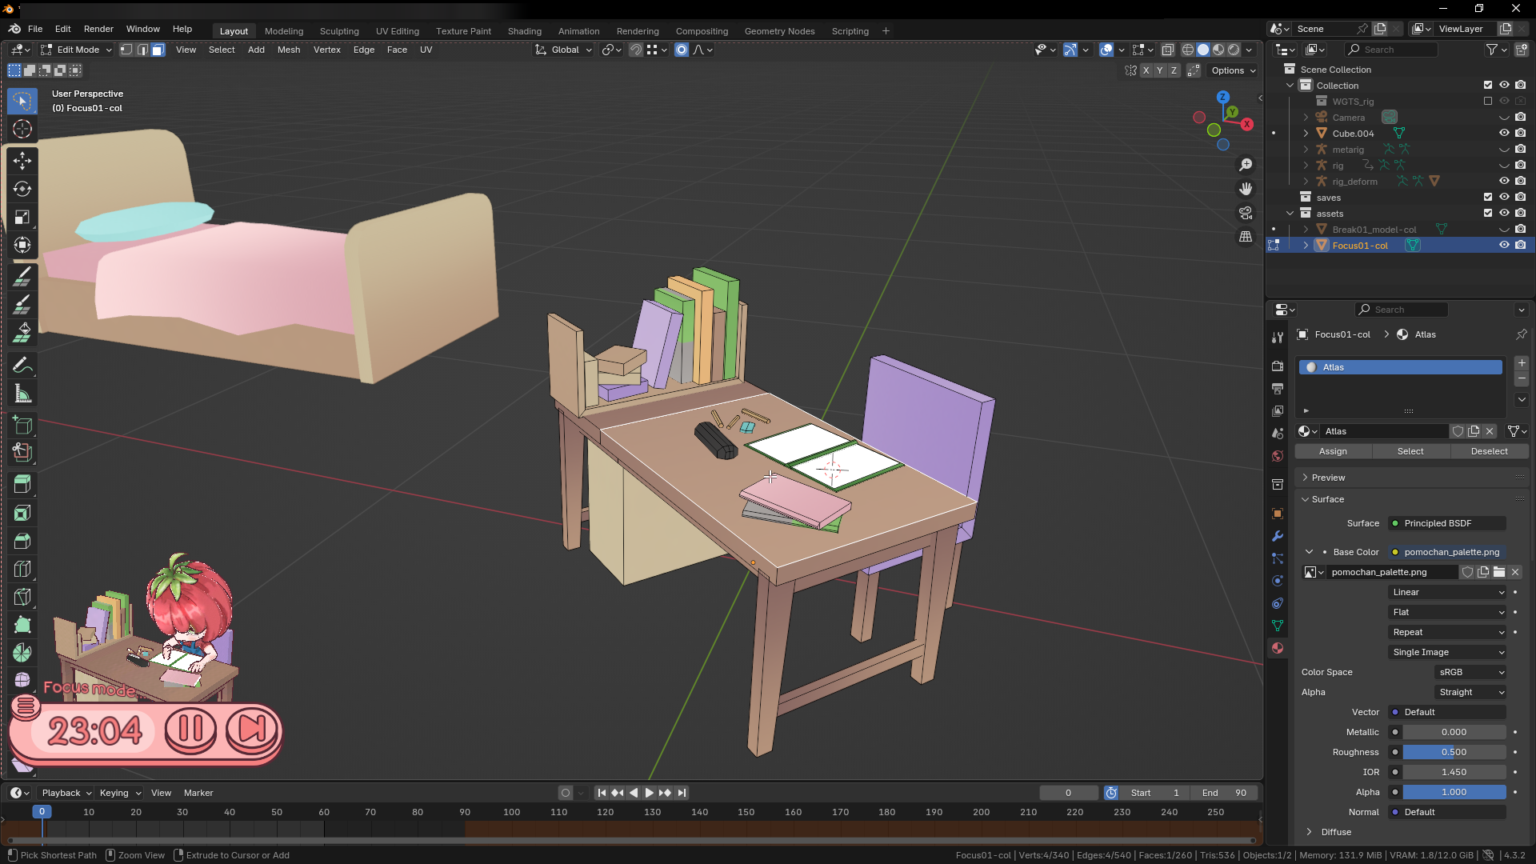Select the Spin tool
Viewport: 1536px width, 864px height.
[x=22, y=653]
